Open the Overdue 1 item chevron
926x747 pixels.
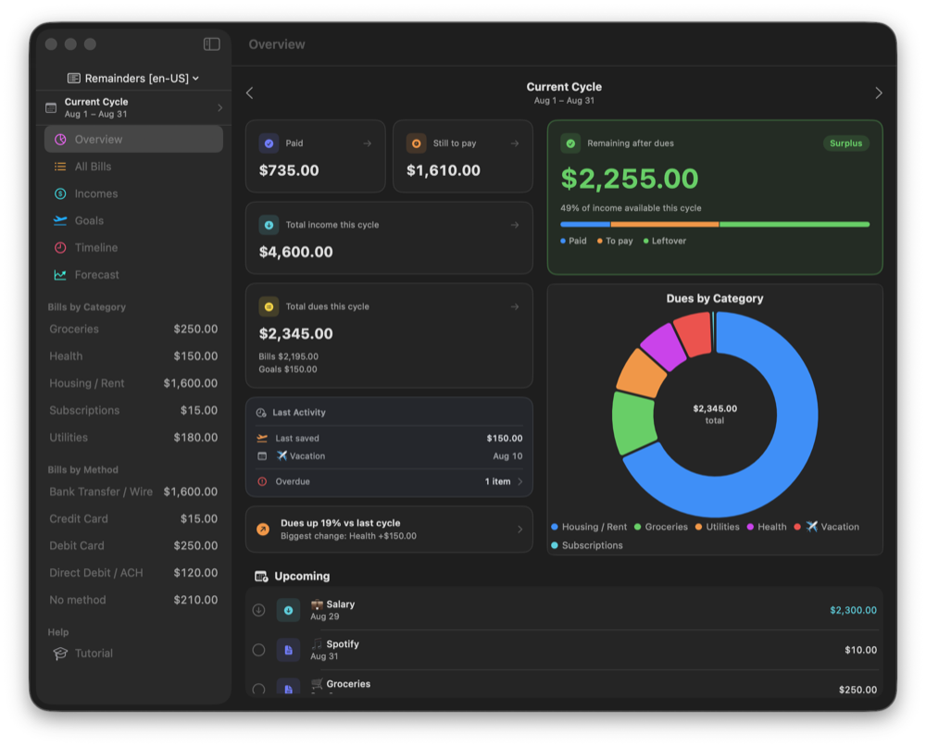click(x=520, y=482)
